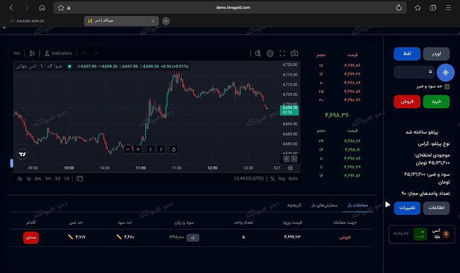Toggle log scale on chart
The height and width of the screenshot is (273, 460).
tap(281, 178)
